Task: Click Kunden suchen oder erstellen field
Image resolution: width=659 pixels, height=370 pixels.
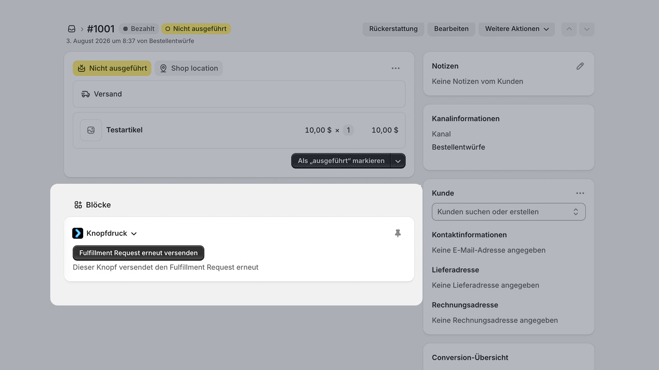Action: click(x=509, y=212)
